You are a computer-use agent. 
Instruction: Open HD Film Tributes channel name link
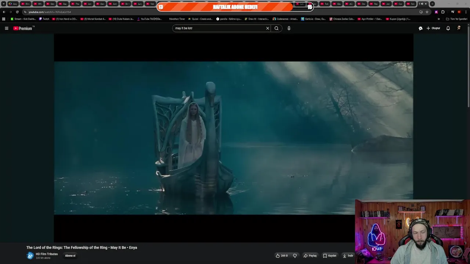(47, 254)
